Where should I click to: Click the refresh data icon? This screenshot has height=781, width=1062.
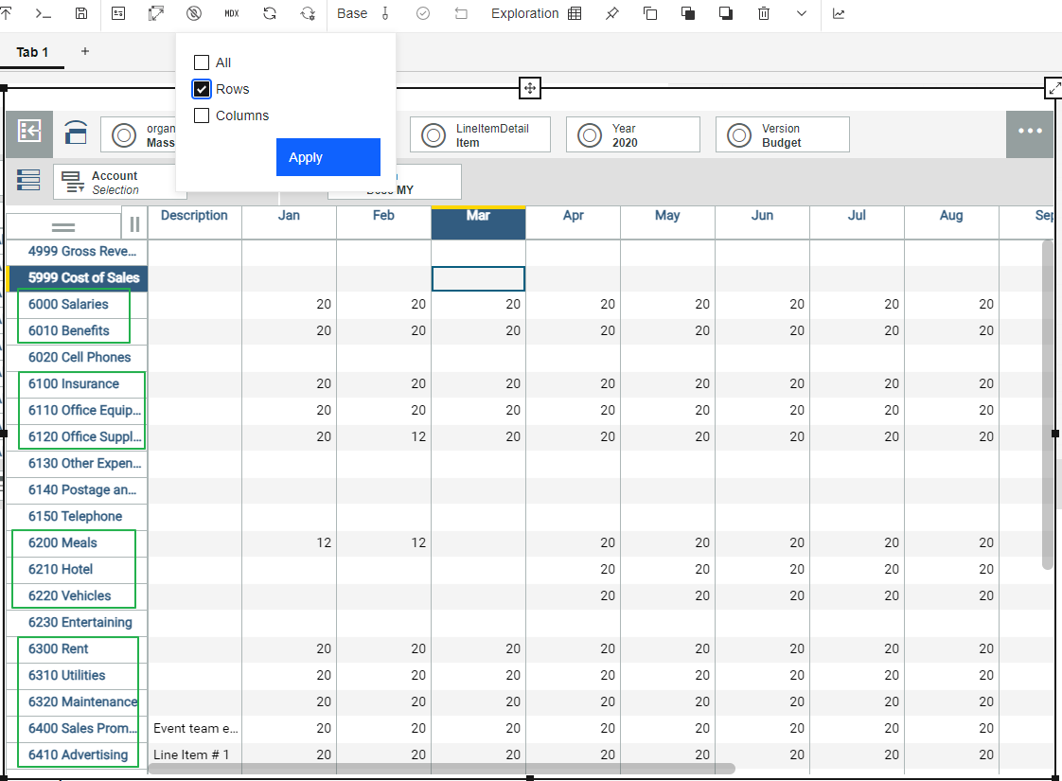tap(270, 13)
